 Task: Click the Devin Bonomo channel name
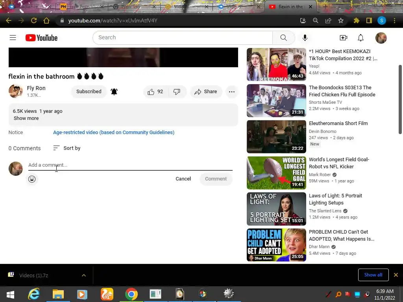click(323, 131)
